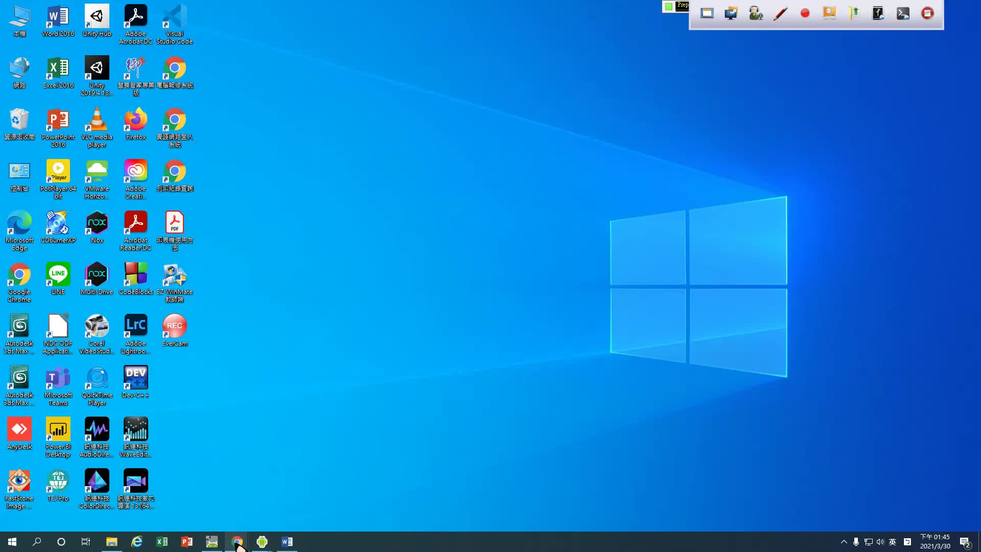This screenshot has height=552, width=981.
Task: Open taskbar clock showing 01:45
Action: click(935, 542)
